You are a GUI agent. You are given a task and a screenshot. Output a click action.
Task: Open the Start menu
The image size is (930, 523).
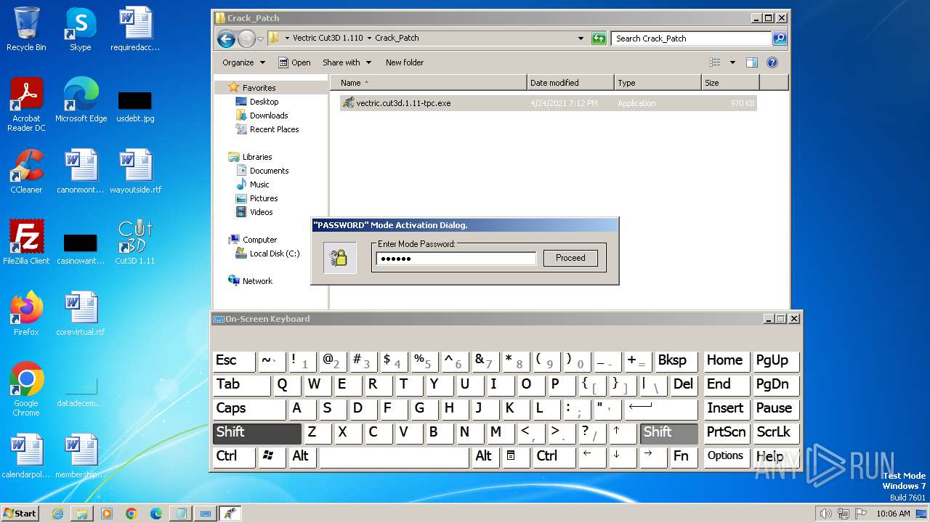pyautogui.click(x=20, y=514)
